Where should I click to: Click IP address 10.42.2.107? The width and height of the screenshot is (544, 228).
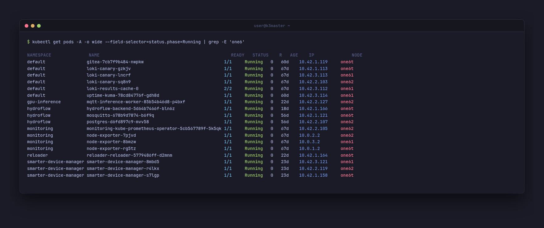click(313, 122)
